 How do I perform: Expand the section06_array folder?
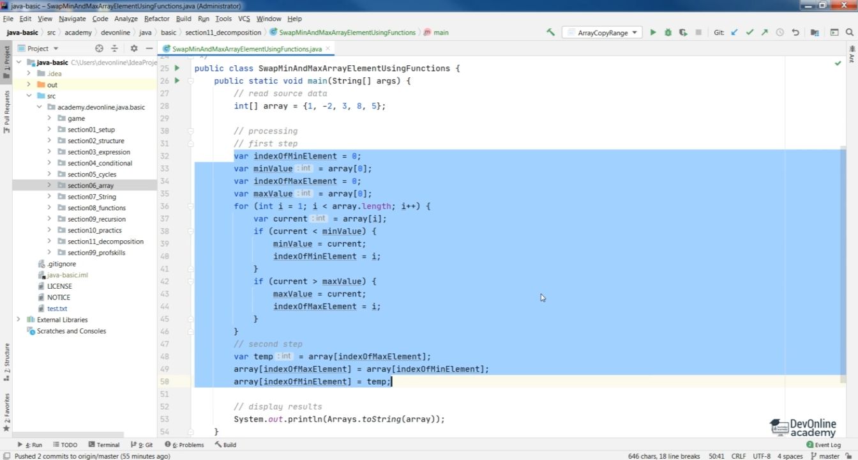[x=49, y=185]
